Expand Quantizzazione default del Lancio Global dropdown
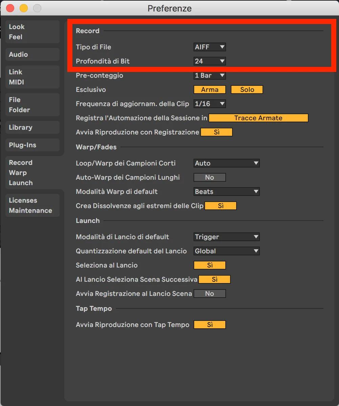Viewport: 339px width, 406px height. (x=227, y=251)
